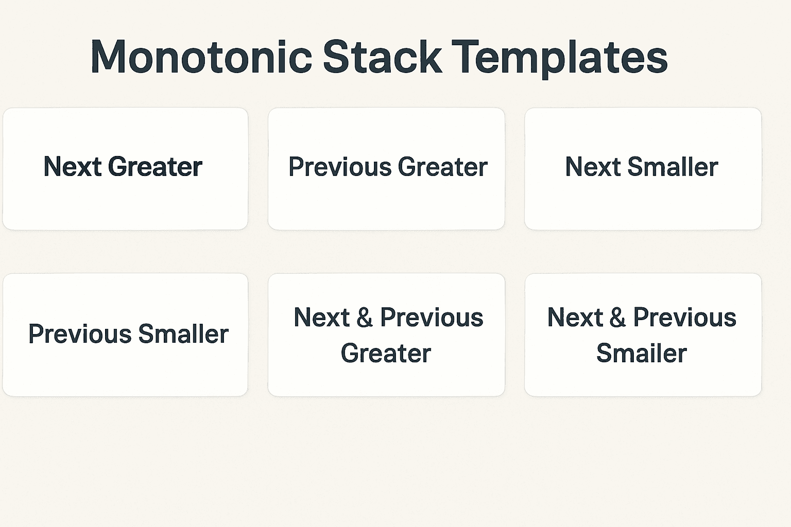Click the word "Monotonic" in the title
791x527 pixels.
201,57
